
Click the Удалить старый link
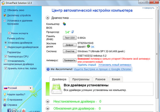[x=87, y=65]
